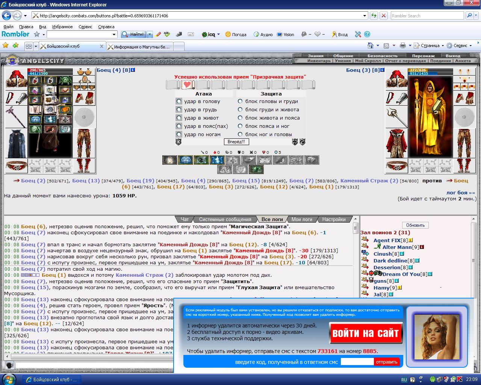This screenshot has width=481, height=385.
Task: Select attack удар по ногам
Action: [179, 135]
